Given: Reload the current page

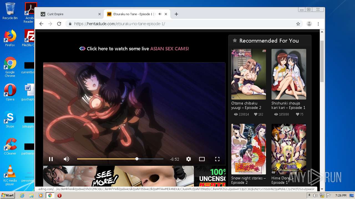Looking at the screenshot, I should pos(59,24).
